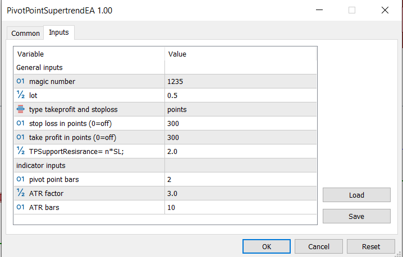Switch to the Common tab
The height and width of the screenshot is (257, 403).
(26, 33)
